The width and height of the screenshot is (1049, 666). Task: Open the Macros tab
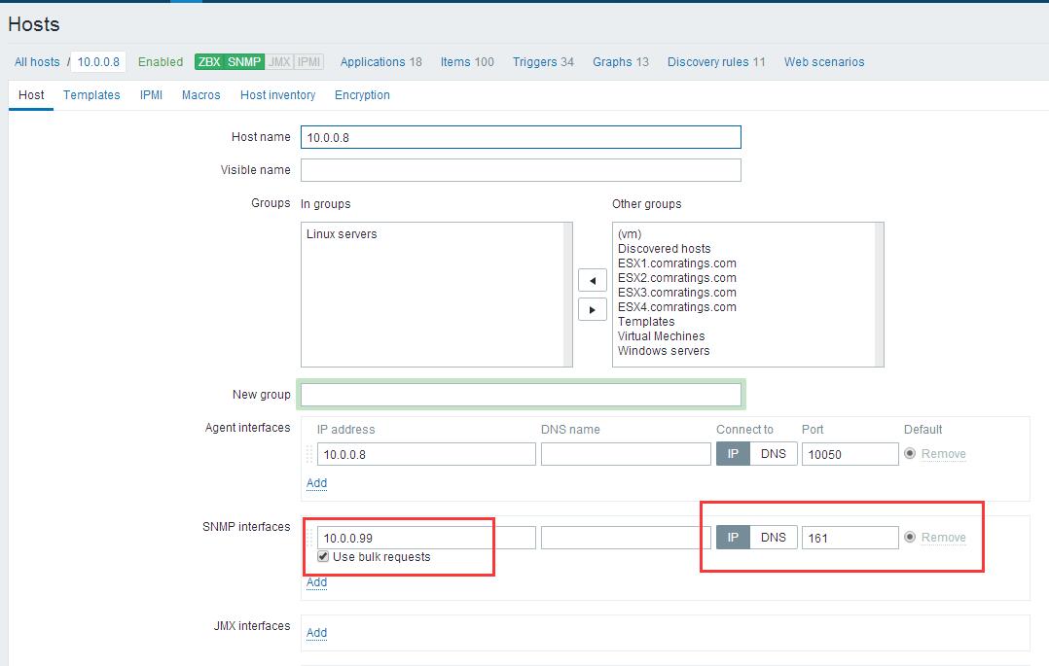click(200, 95)
